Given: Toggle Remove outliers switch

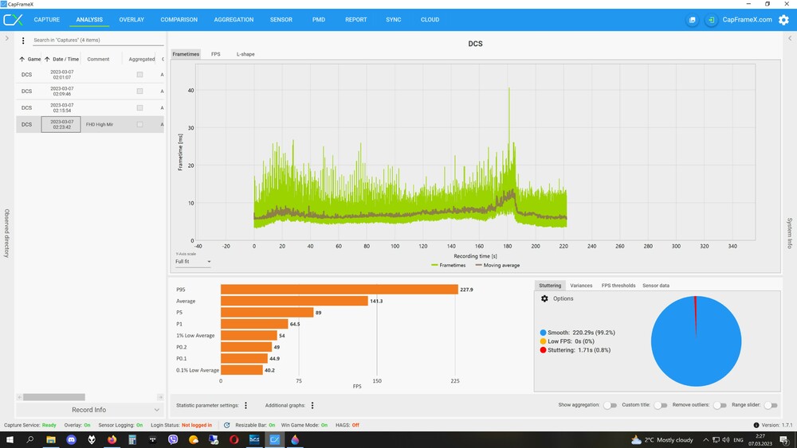Looking at the screenshot, I should click(x=720, y=405).
